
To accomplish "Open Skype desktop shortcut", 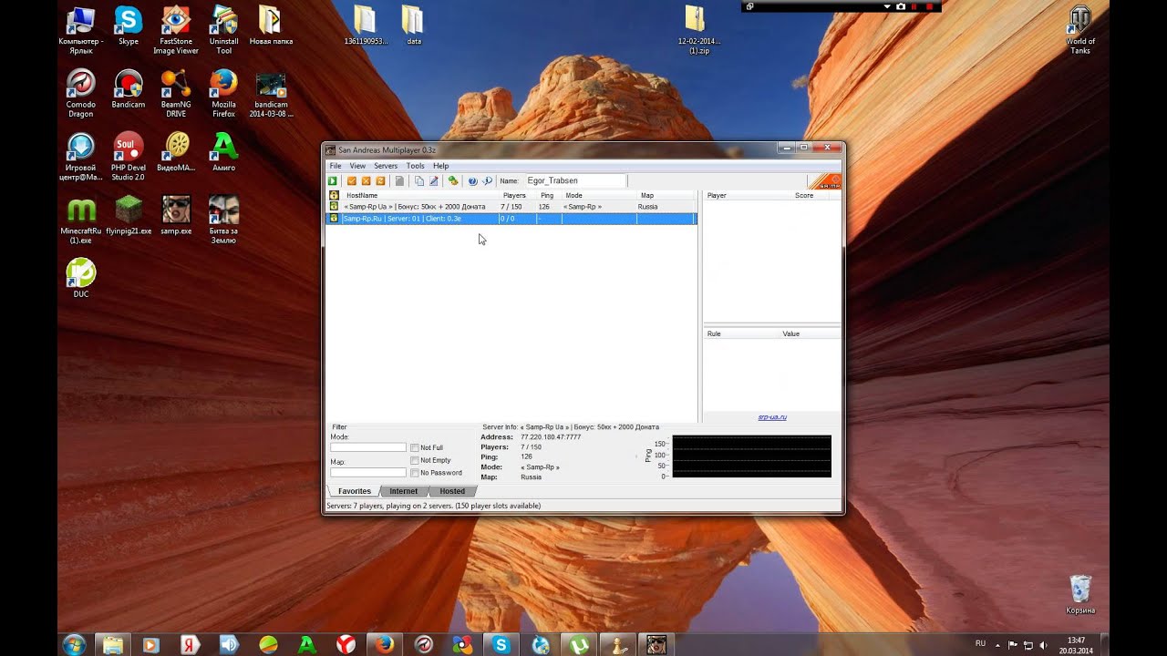I will [129, 25].
